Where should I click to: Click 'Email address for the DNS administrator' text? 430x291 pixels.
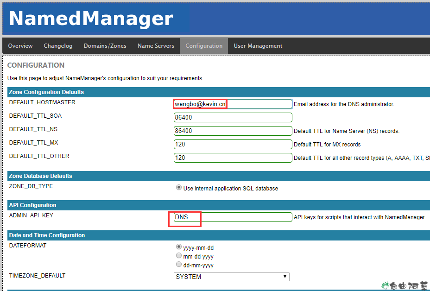344,104
